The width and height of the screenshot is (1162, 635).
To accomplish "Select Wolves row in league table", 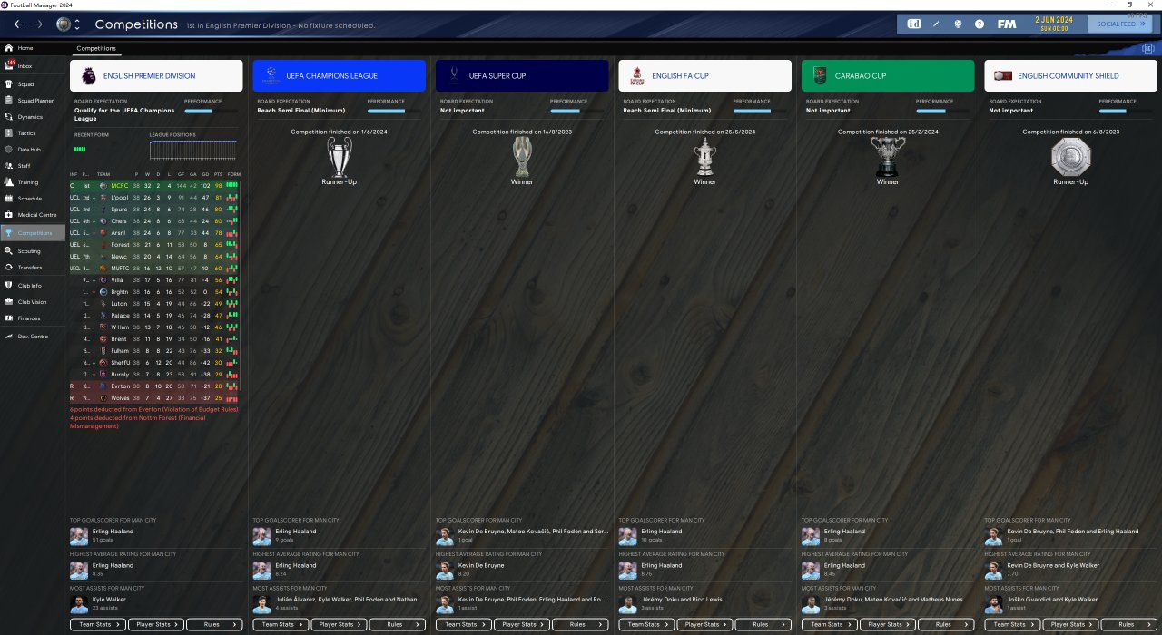I will tap(154, 397).
